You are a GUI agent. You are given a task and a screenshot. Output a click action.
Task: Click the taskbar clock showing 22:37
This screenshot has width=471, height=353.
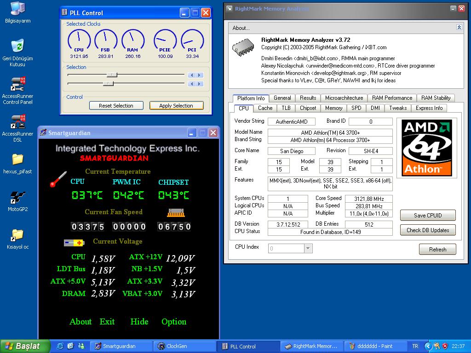coord(458,346)
